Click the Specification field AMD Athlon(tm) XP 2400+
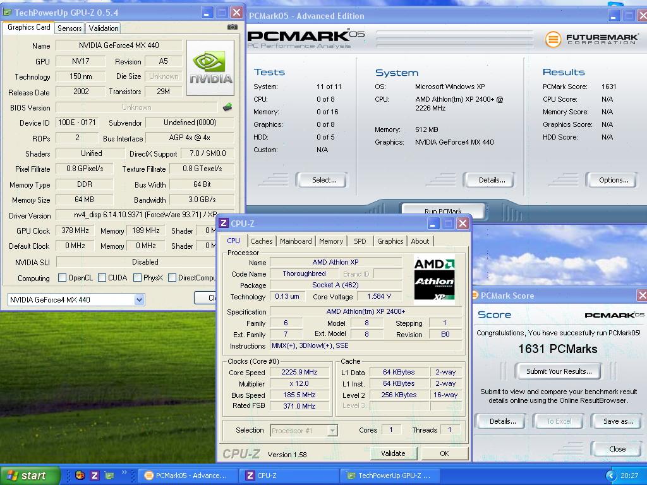The height and width of the screenshot is (485, 647). coord(366,311)
